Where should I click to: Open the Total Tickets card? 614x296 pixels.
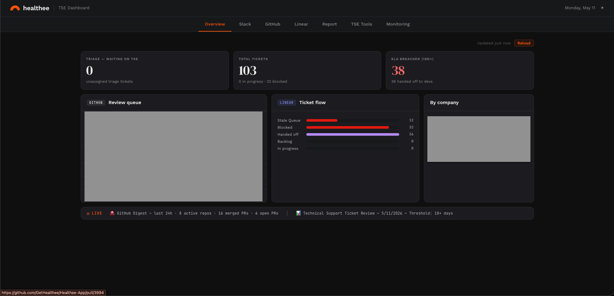(x=307, y=70)
